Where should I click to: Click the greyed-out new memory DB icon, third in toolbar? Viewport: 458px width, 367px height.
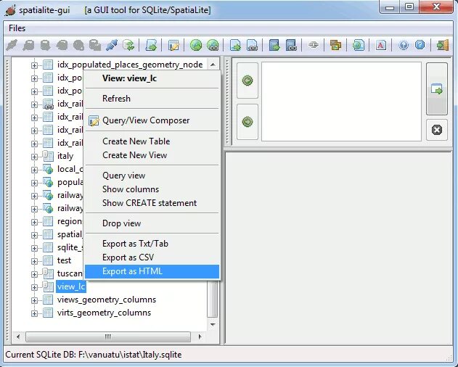[45, 45]
